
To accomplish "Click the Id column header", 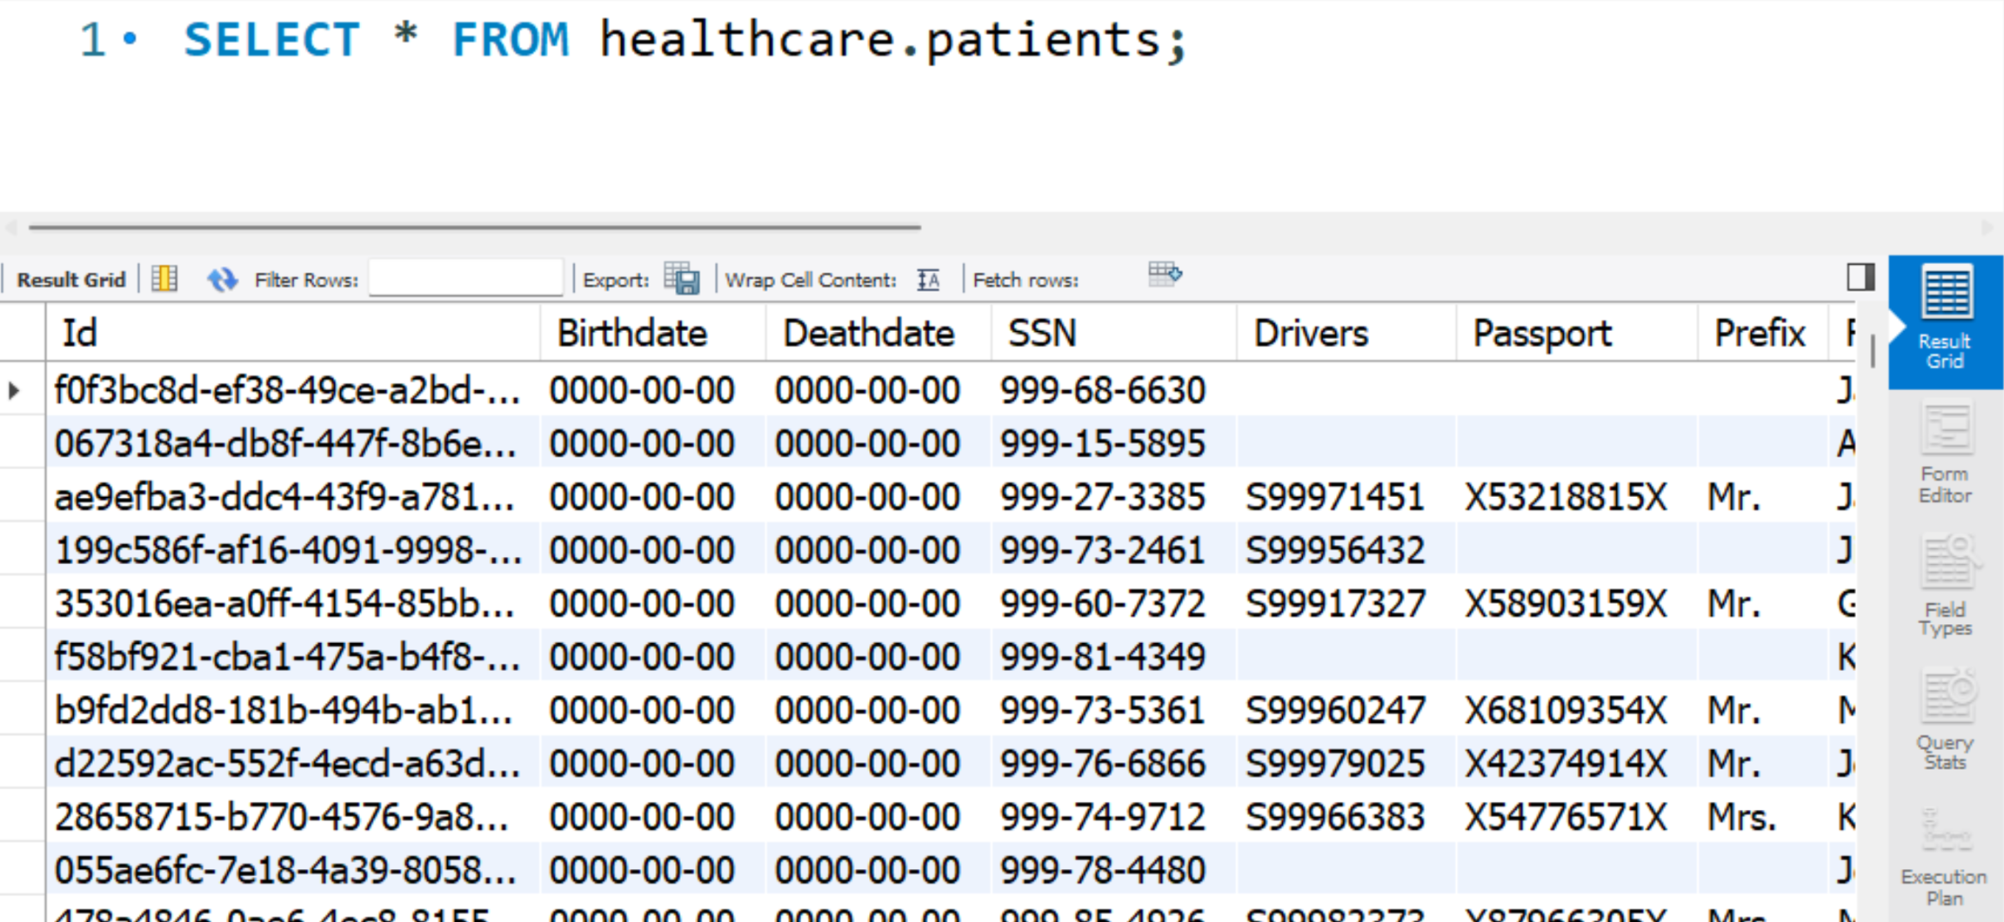I will click(x=80, y=334).
